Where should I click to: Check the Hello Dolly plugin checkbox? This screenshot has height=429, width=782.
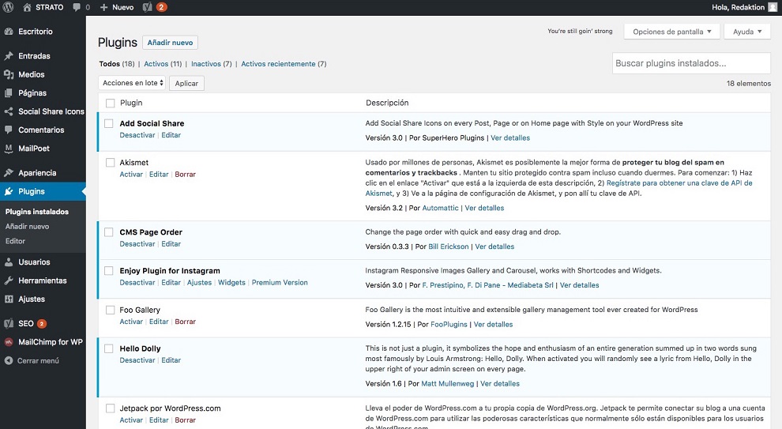[109, 348]
